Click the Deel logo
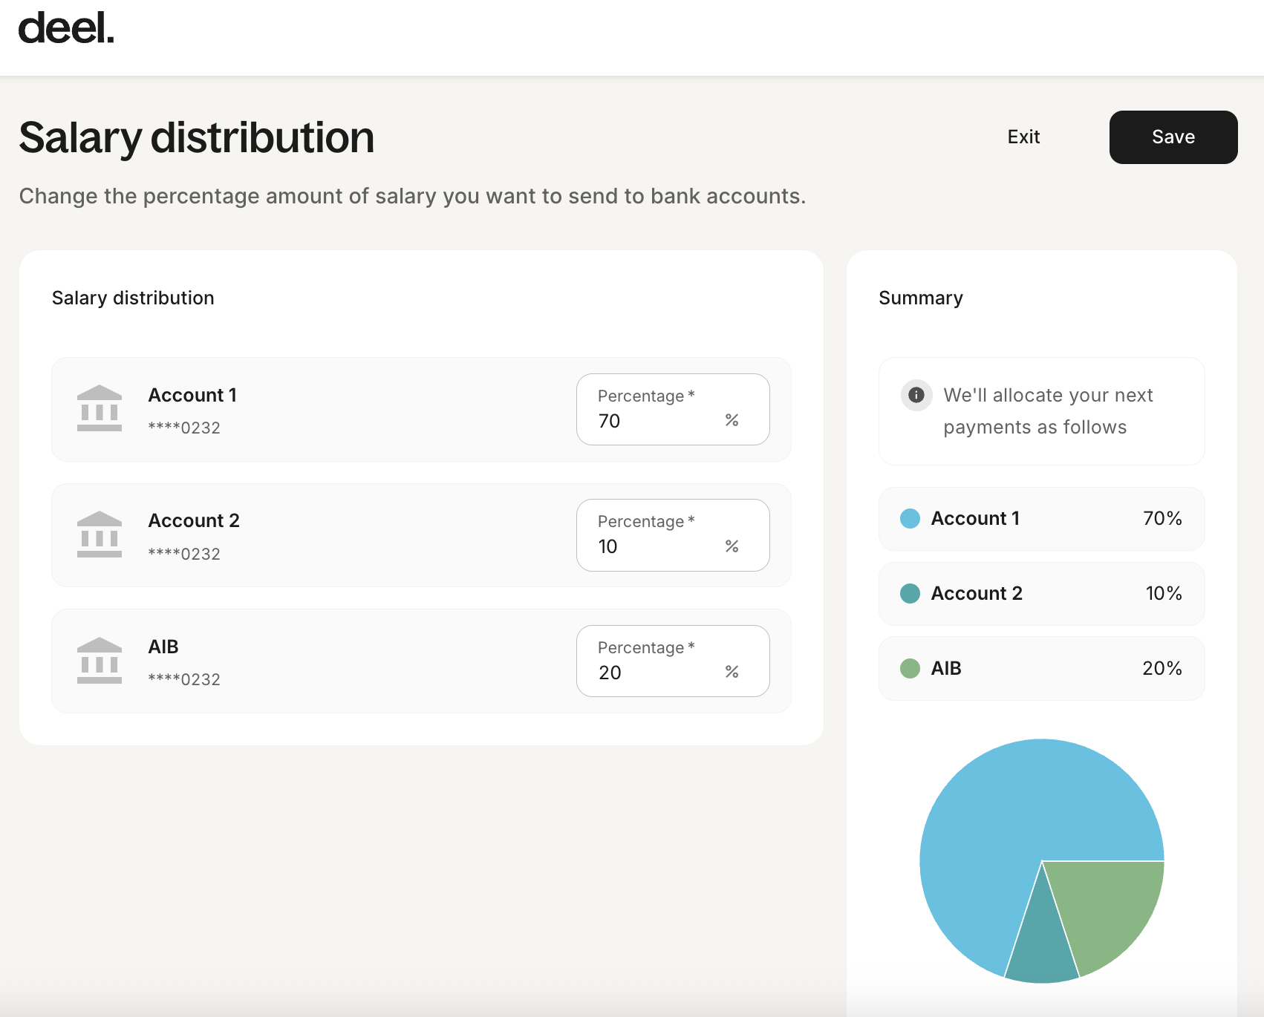This screenshot has width=1264, height=1017. tap(66, 29)
